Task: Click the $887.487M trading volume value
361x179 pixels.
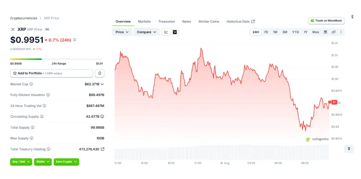Action: [x=95, y=106]
